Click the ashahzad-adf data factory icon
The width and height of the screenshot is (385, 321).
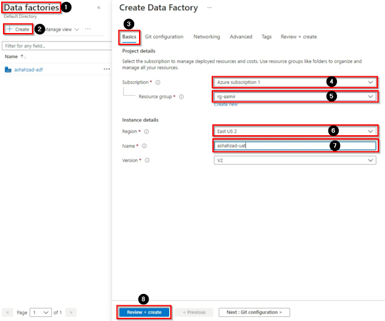click(8, 70)
